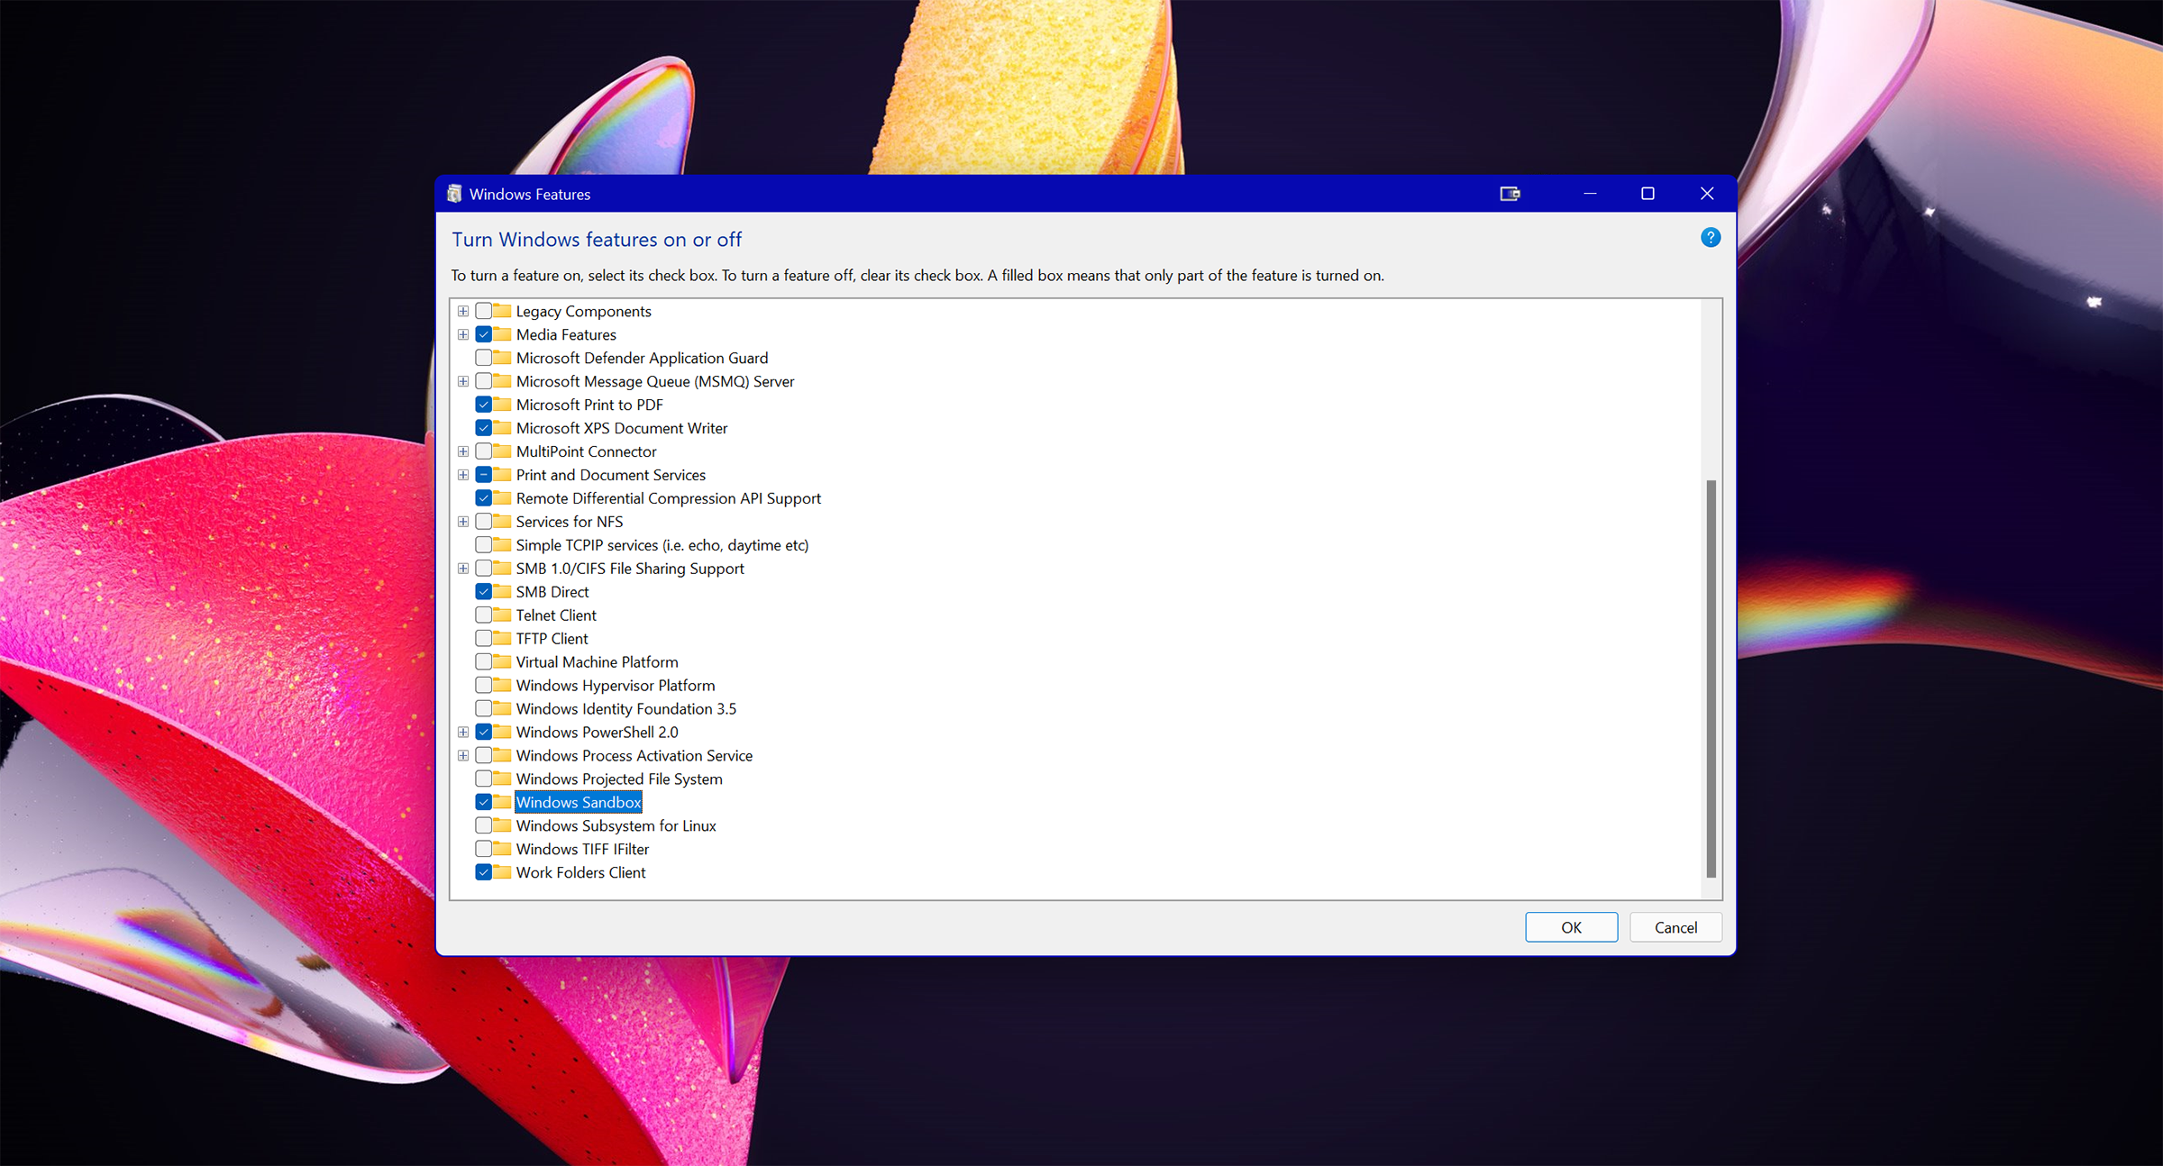
Task: Click the picture-in-picture icon in title bar
Action: pos(1510,194)
